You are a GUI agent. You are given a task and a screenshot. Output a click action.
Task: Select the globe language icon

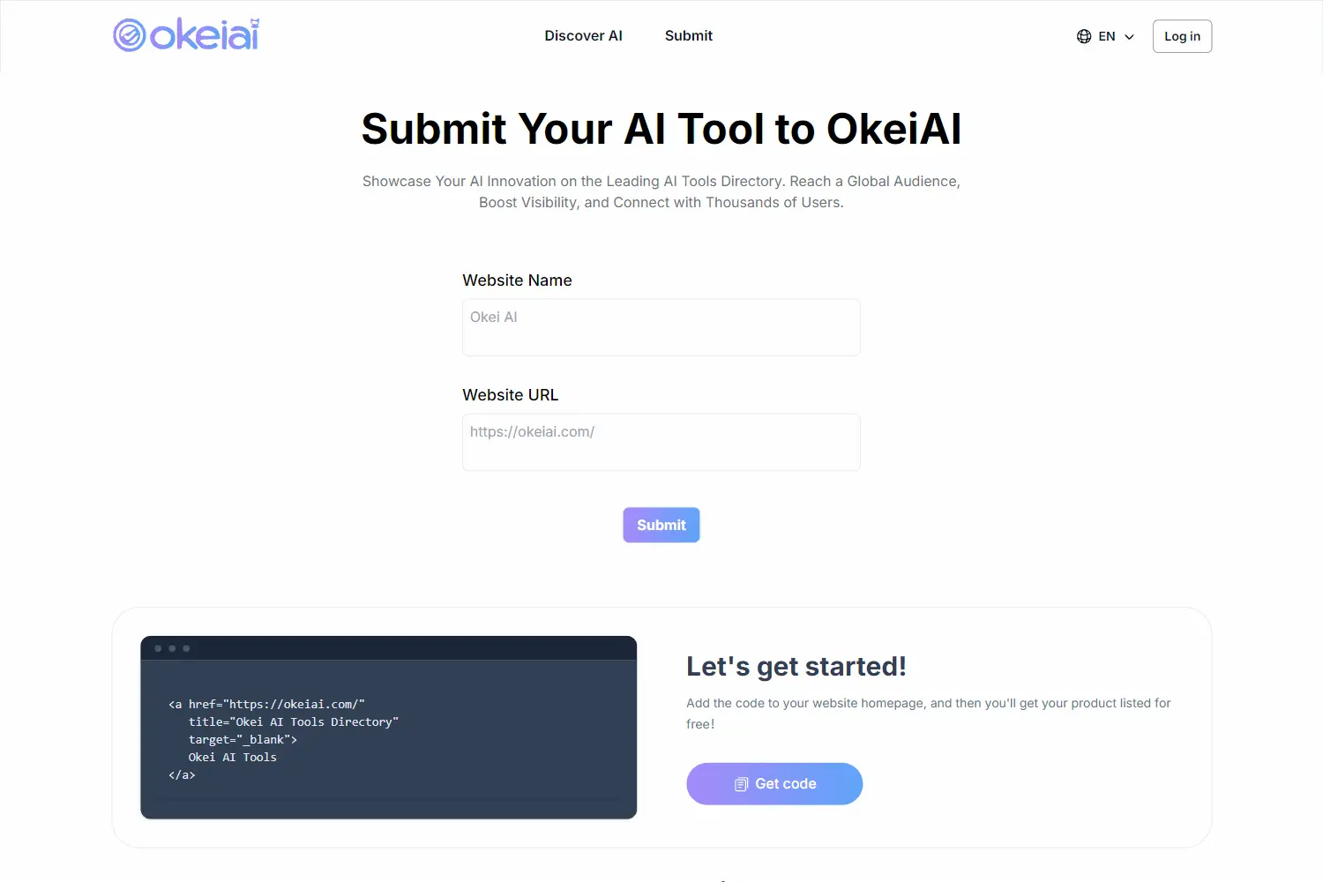1084,36
